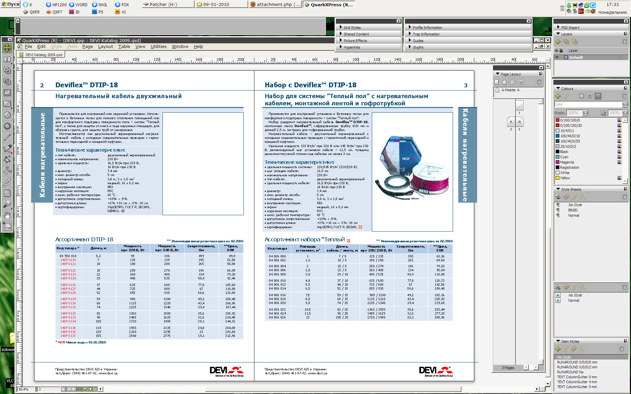The width and height of the screenshot is (631, 394).
Task: Select the Rectangle Box tool
Action: 7,104
